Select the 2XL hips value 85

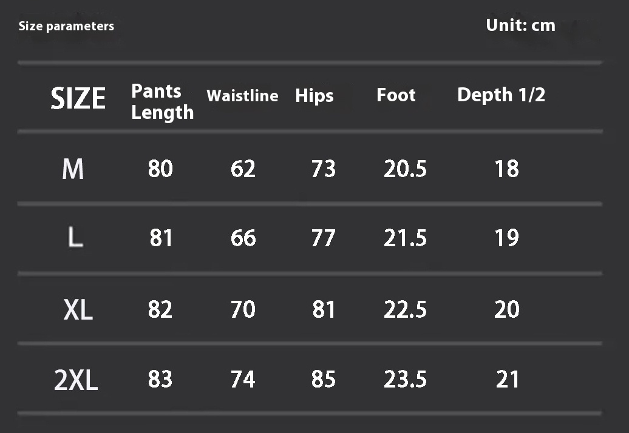point(323,380)
